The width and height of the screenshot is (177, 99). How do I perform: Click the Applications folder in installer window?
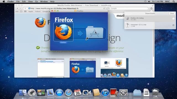coord(95,32)
